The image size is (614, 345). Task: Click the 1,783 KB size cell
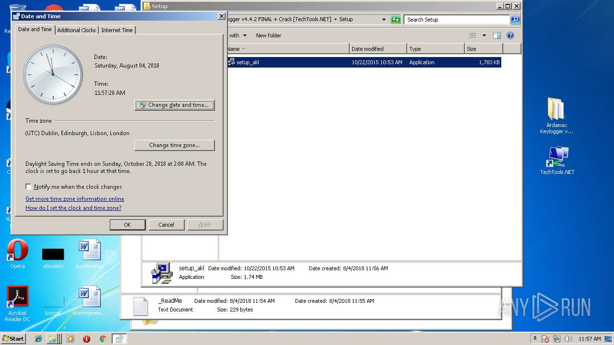[489, 62]
